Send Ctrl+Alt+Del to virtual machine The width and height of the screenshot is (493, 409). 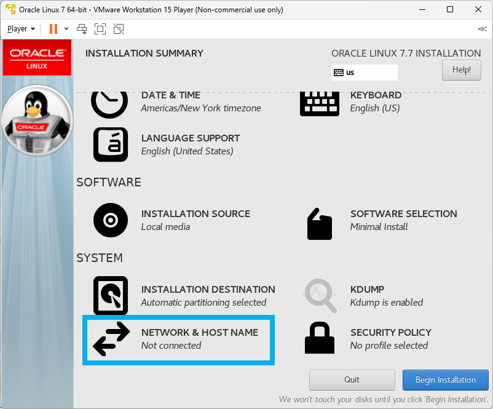click(82, 29)
